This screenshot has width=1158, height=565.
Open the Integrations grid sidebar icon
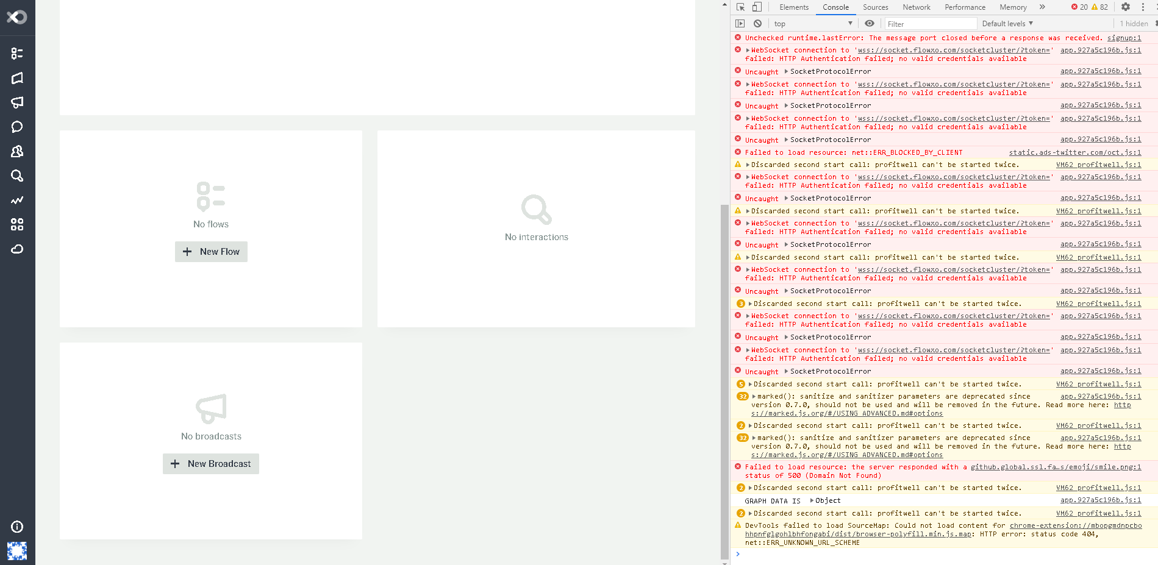(x=17, y=224)
